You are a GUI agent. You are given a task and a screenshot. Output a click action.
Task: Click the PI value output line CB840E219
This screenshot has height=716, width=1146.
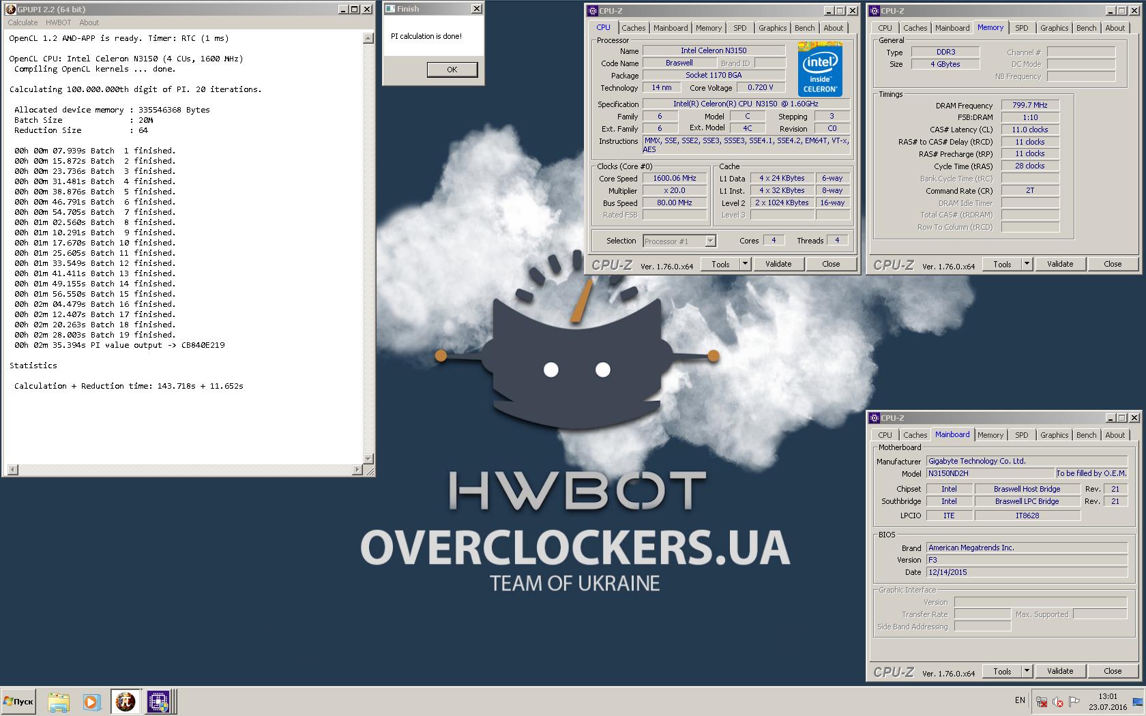click(119, 345)
